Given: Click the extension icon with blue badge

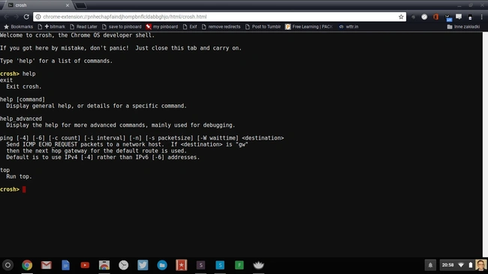Looking at the screenshot, I should (448, 17).
